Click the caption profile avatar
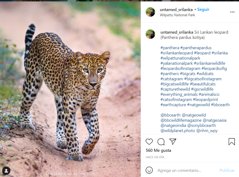The width and height of the screenshot is (239, 177). pos(150,34)
